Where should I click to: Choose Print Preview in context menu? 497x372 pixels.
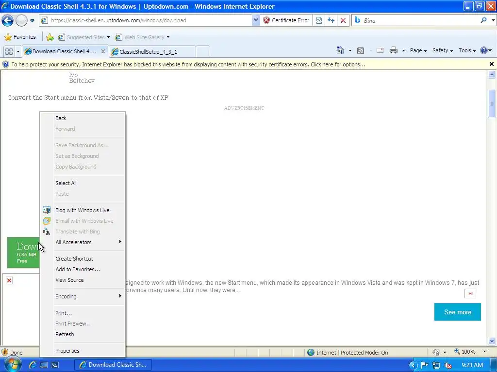(x=83, y=324)
